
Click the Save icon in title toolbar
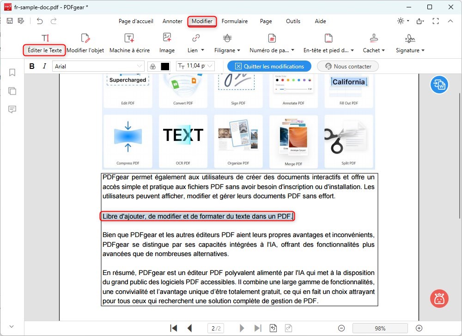pos(10,21)
